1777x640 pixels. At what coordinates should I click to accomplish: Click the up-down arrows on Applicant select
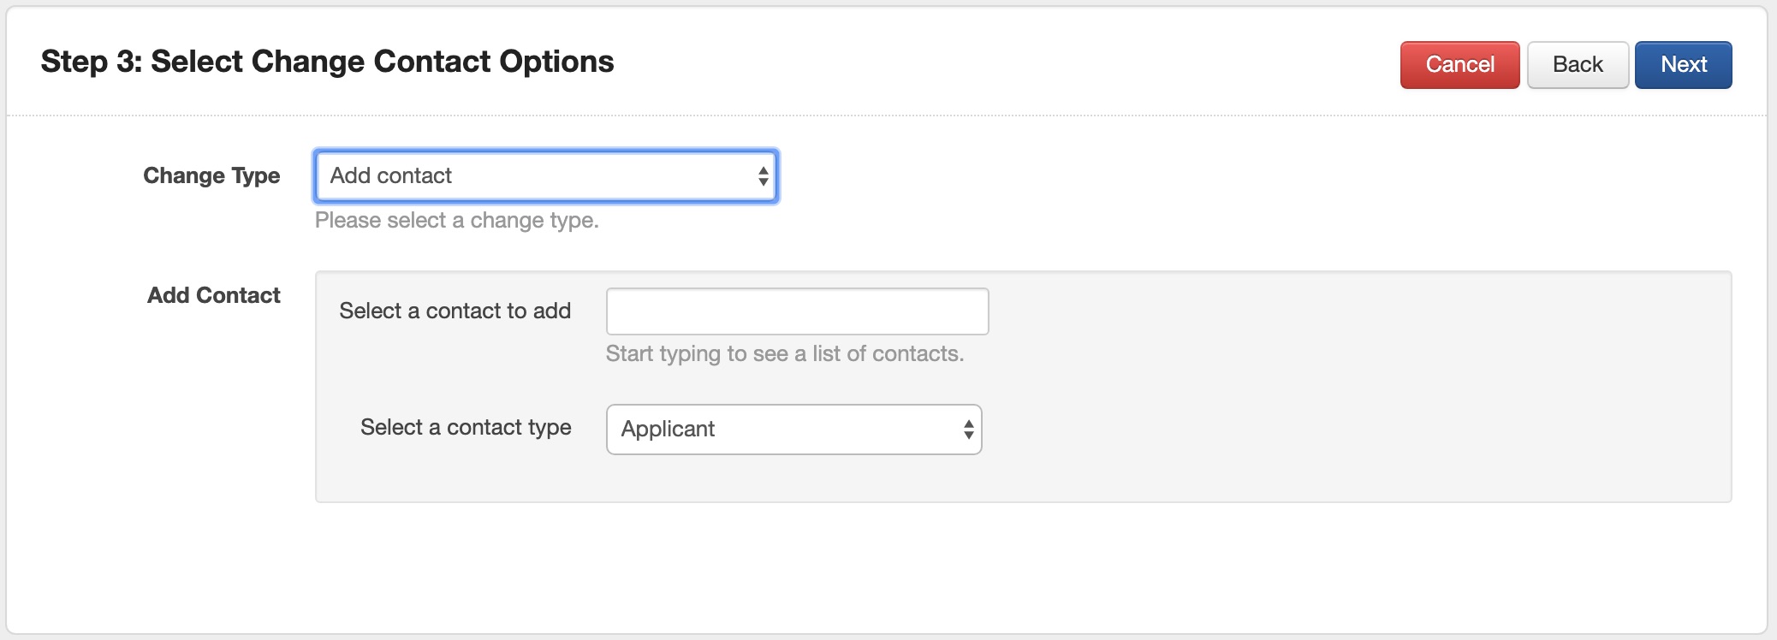pos(968,430)
